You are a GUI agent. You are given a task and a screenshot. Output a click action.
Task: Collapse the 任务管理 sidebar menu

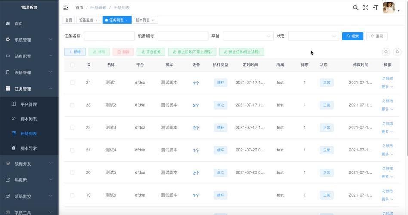[29, 89]
